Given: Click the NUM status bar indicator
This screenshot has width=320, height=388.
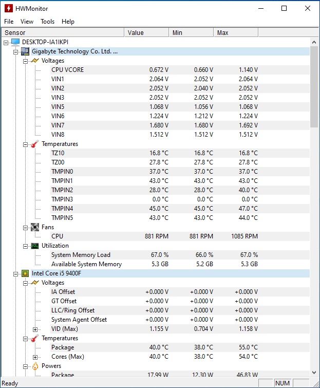Looking at the screenshot, I should 282,383.
